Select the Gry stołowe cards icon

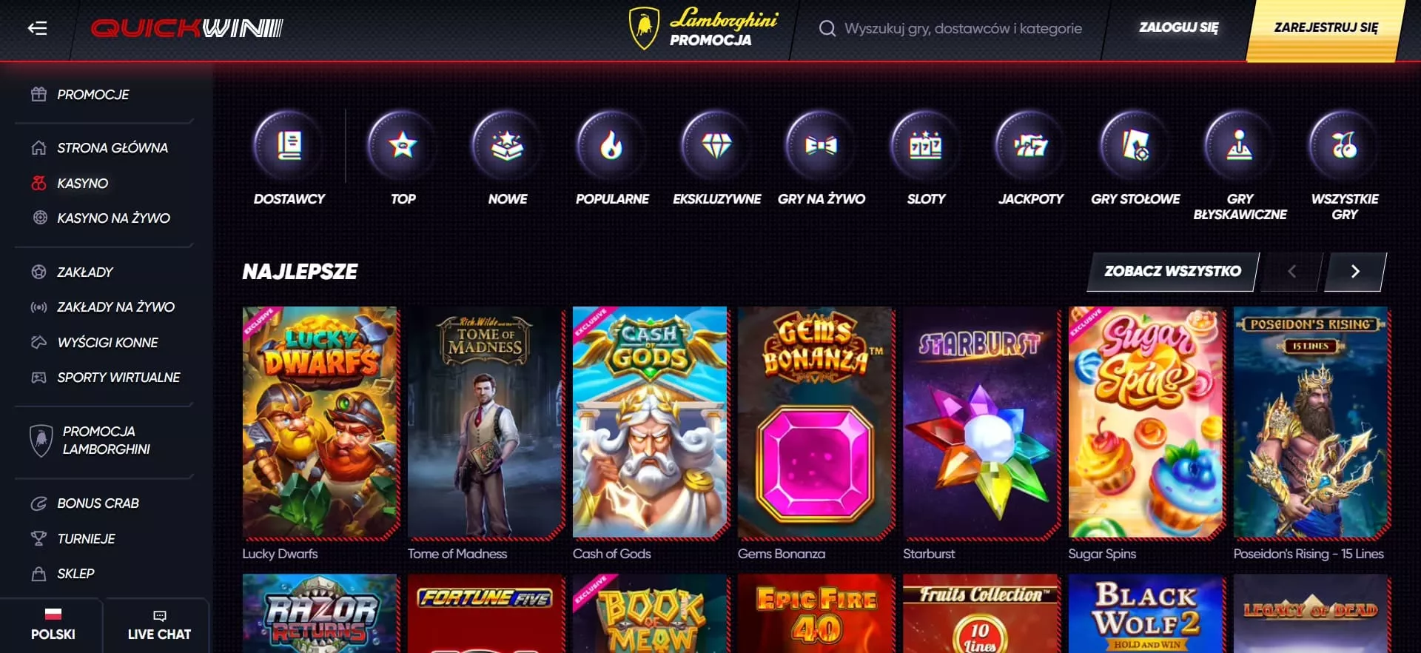[1135, 145]
